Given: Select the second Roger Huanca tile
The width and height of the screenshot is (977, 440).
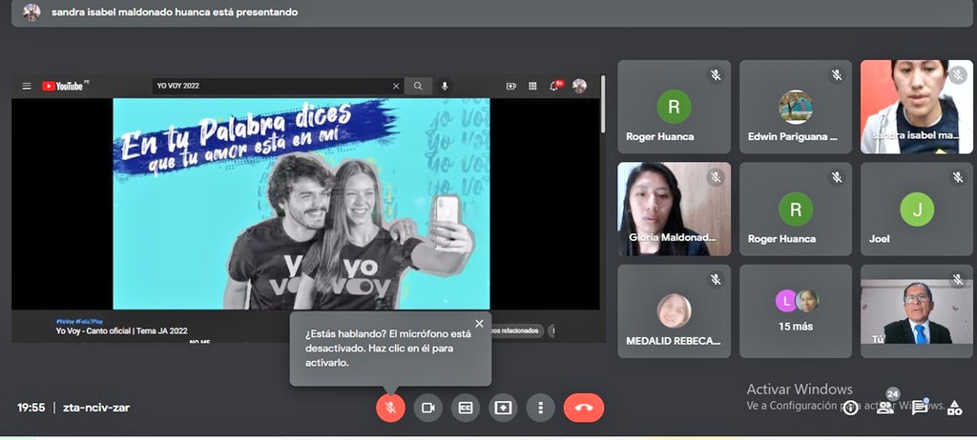Looking at the screenshot, I should [796, 209].
